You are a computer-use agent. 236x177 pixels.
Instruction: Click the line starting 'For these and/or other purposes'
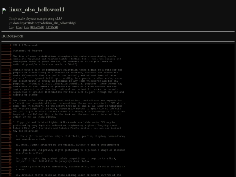[x=68, y=101]
